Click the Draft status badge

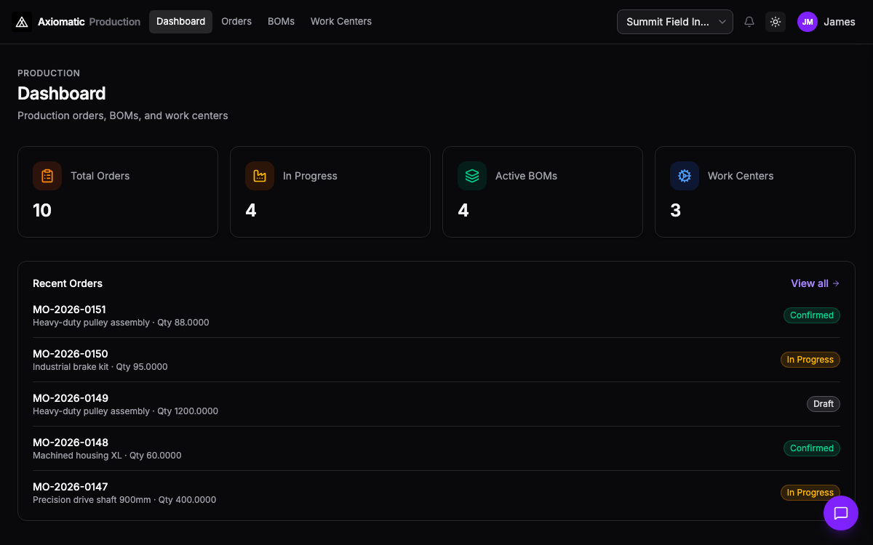click(824, 404)
